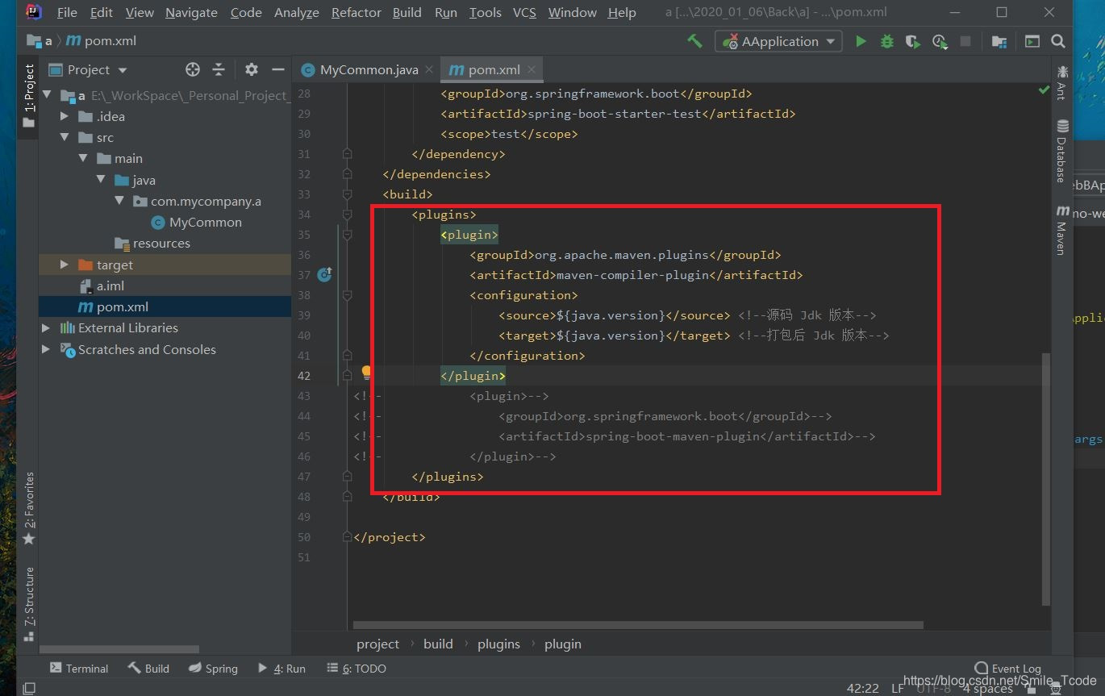Select a.iml file in project tree
Screen dimensions: 1105x696
coord(102,285)
